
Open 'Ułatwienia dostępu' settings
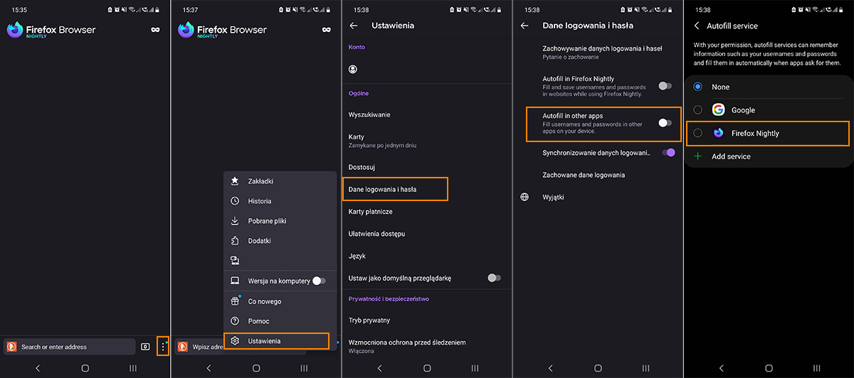pyautogui.click(x=427, y=234)
